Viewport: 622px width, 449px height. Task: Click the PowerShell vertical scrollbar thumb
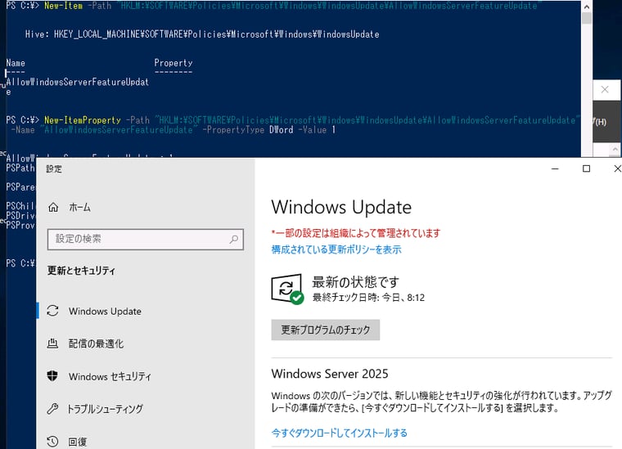tap(587, 19)
